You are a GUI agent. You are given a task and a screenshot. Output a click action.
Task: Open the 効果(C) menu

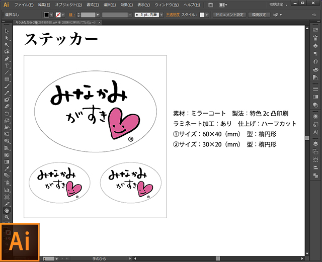pos(127,5)
